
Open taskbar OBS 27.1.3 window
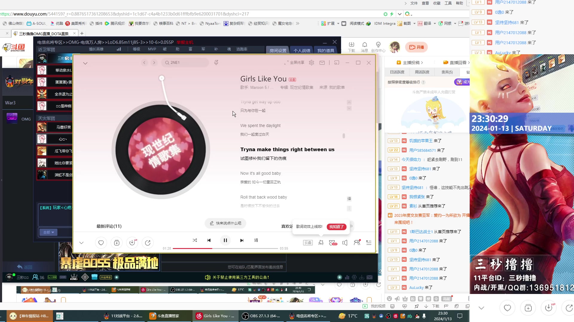tap(261, 316)
